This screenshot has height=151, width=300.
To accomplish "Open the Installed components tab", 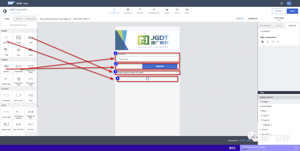I will coord(31,19).
